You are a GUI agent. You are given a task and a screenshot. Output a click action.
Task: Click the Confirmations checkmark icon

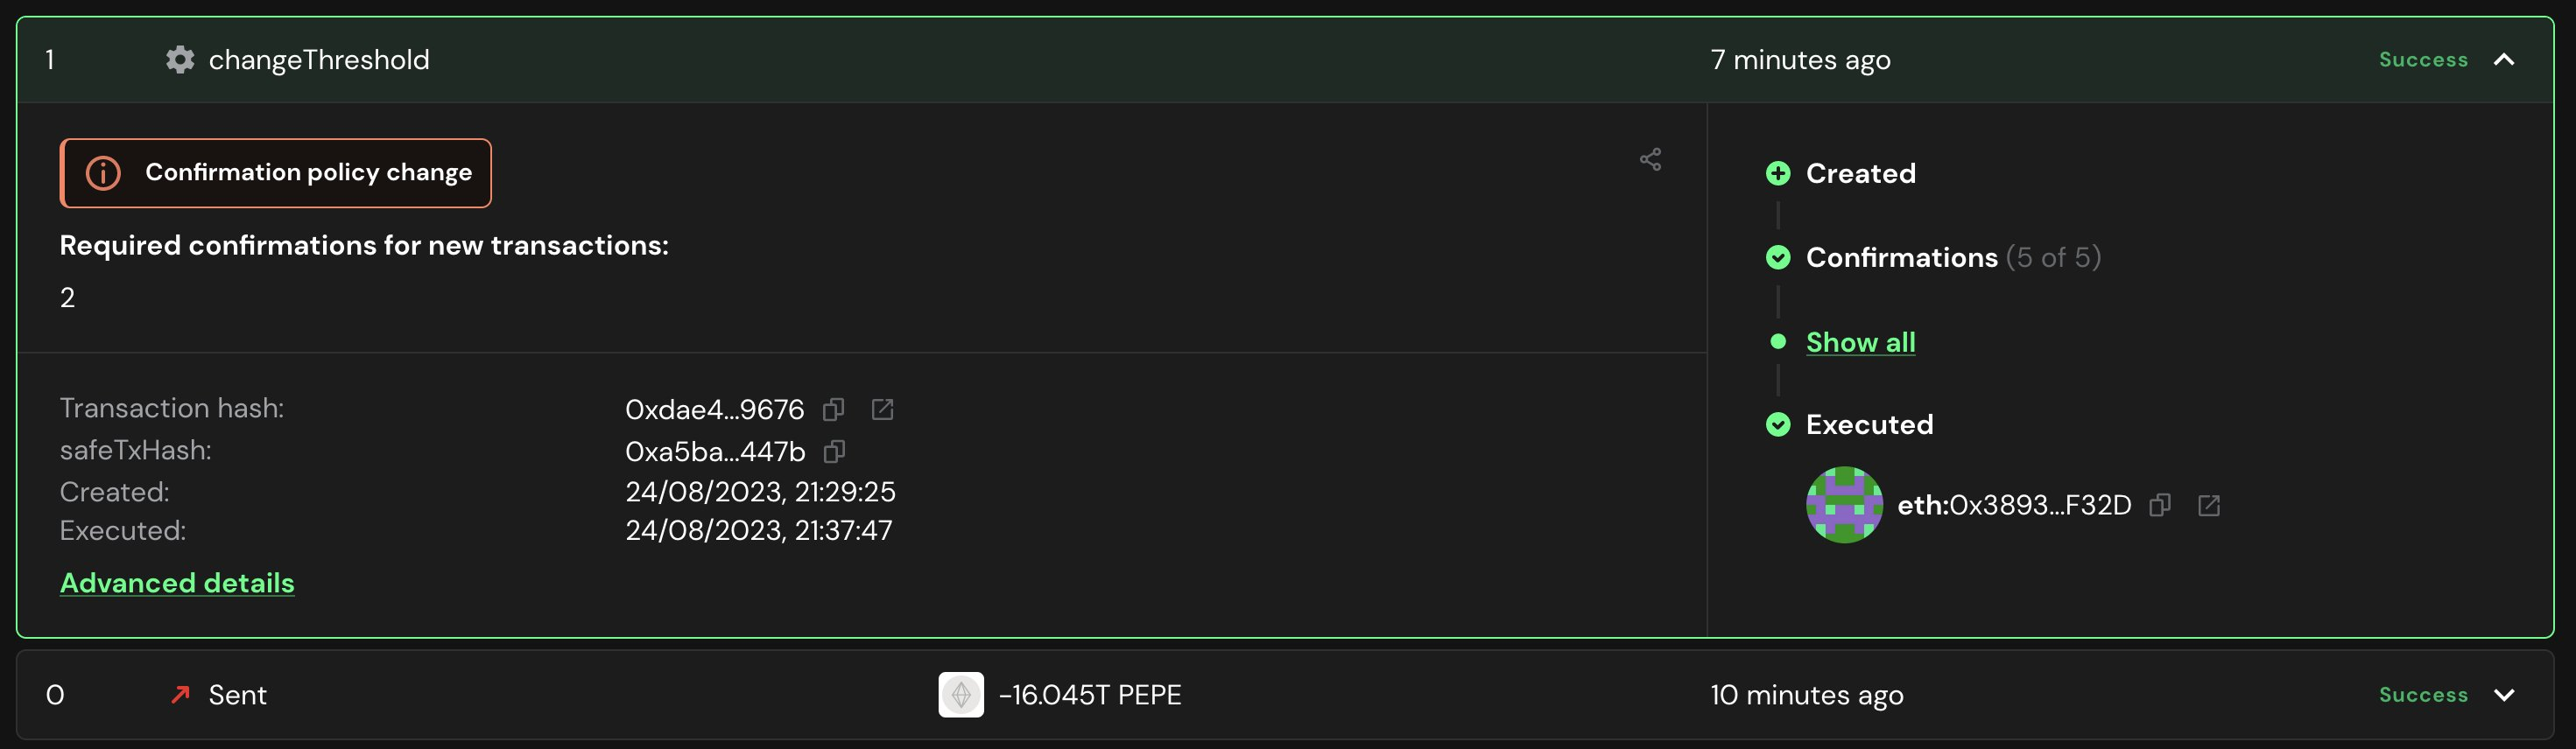(x=1779, y=256)
